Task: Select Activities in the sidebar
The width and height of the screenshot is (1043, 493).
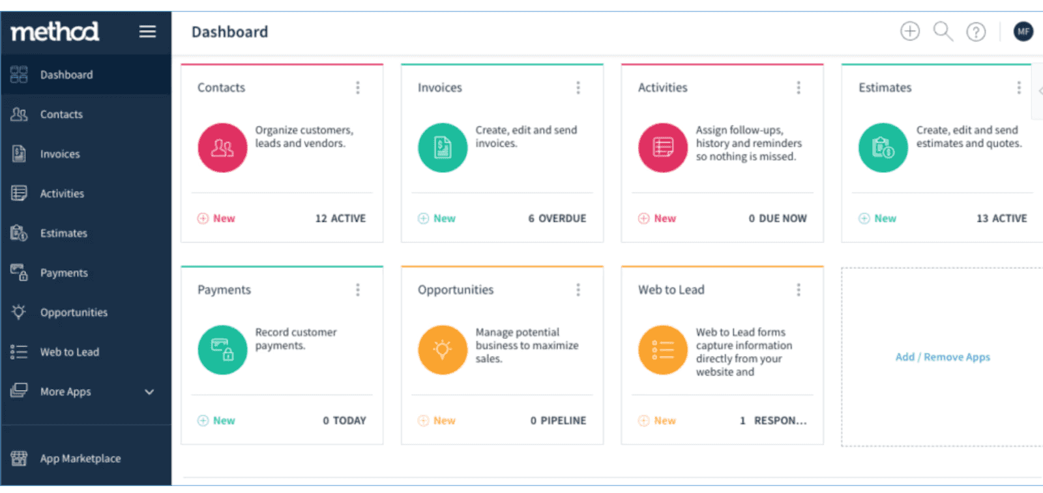Action: coord(85,194)
